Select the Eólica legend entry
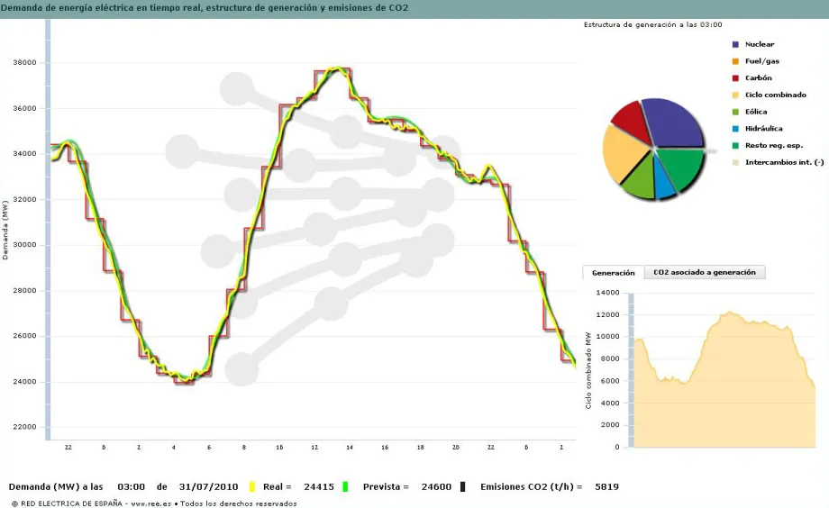829x508 pixels. pyautogui.click(x=756, y=112)
